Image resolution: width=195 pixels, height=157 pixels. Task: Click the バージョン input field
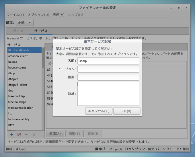(x=108, y=69)
